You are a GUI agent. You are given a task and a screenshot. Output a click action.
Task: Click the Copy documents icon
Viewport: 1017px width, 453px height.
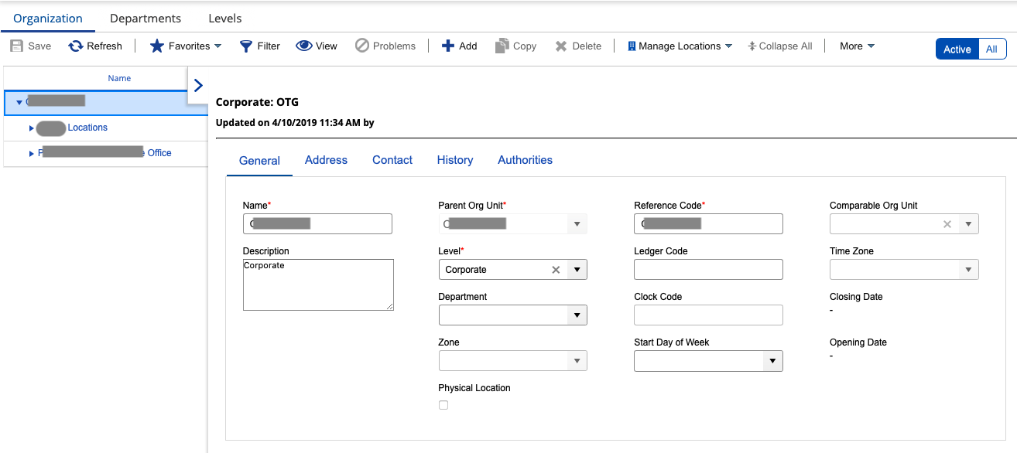pos(502,46)
